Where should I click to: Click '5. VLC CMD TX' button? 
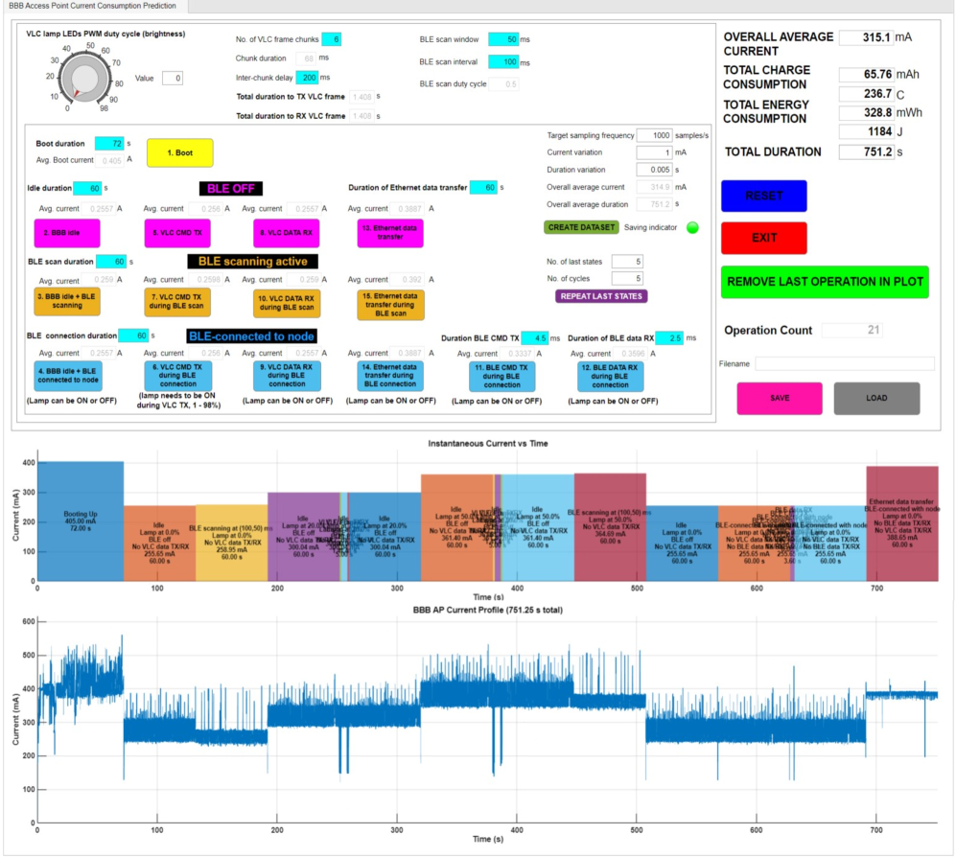[175, 232]
